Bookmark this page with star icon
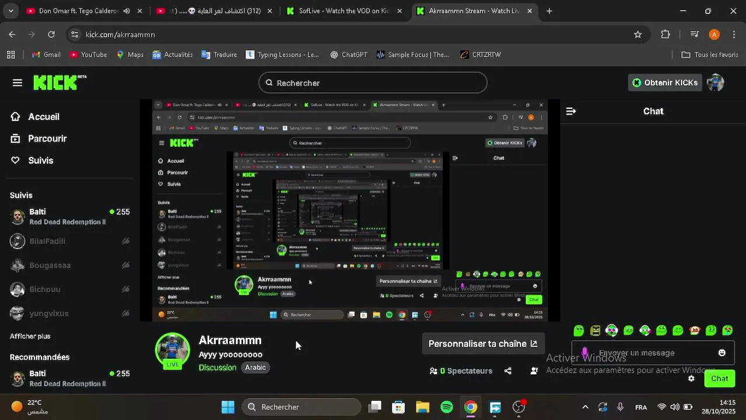 coord(638,34)
